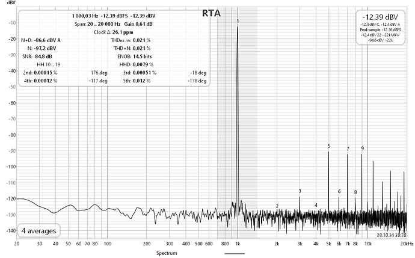Viewport: 415px width, 258px height.
Task: Click the '-60' level axis label
Action: (13, 103)
